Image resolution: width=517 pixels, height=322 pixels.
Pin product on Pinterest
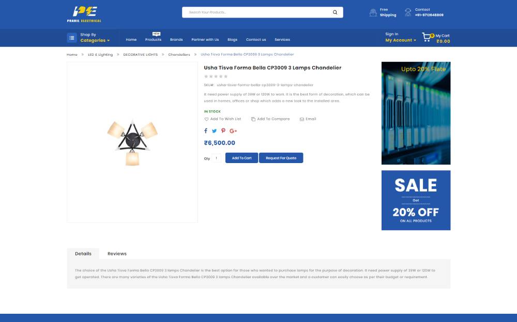pos(223,131)
